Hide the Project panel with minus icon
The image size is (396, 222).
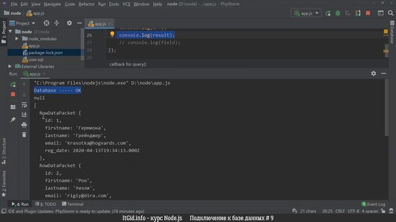[79, 23]
